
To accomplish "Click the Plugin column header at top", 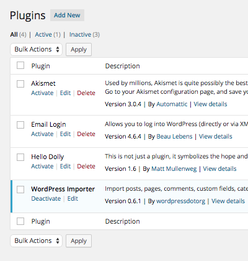I will point(40,66).
